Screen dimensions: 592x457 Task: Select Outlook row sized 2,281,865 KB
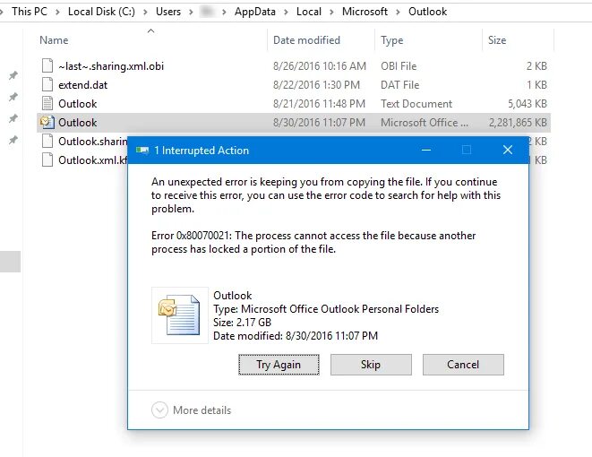[x=294, y=123]
